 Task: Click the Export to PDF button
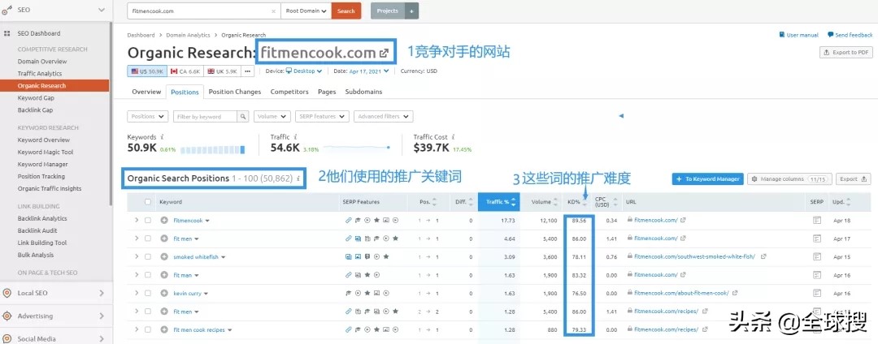(x=845, y=53)
